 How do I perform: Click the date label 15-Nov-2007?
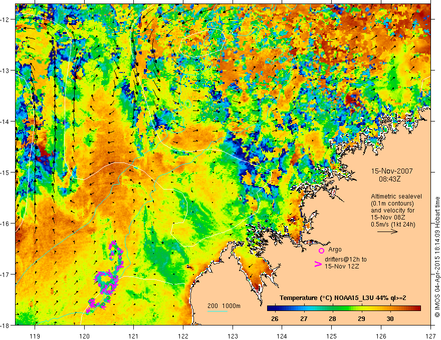(392, 171)
